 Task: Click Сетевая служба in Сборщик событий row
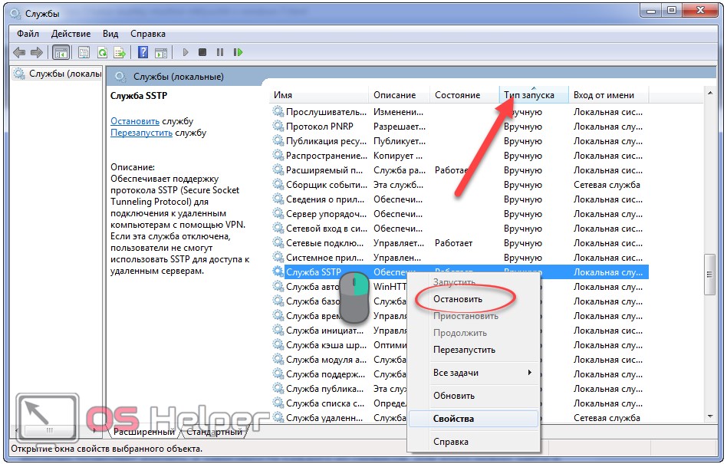point(607,185)
